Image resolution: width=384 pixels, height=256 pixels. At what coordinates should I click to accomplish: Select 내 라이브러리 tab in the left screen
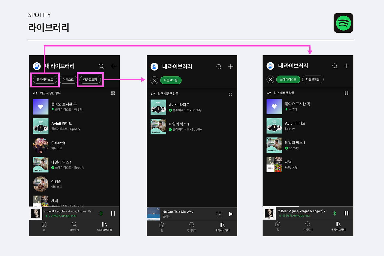click(104, 226)
